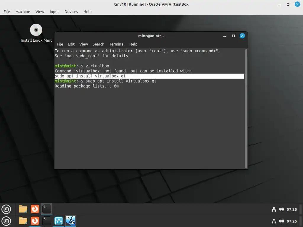Select the Terminal icon in upper taskbar

(x=47, y=209)
